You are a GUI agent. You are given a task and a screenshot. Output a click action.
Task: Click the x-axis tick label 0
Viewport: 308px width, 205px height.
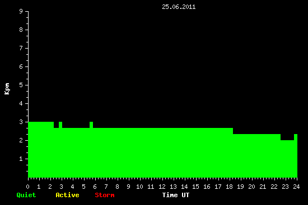(x=27, y=187)
